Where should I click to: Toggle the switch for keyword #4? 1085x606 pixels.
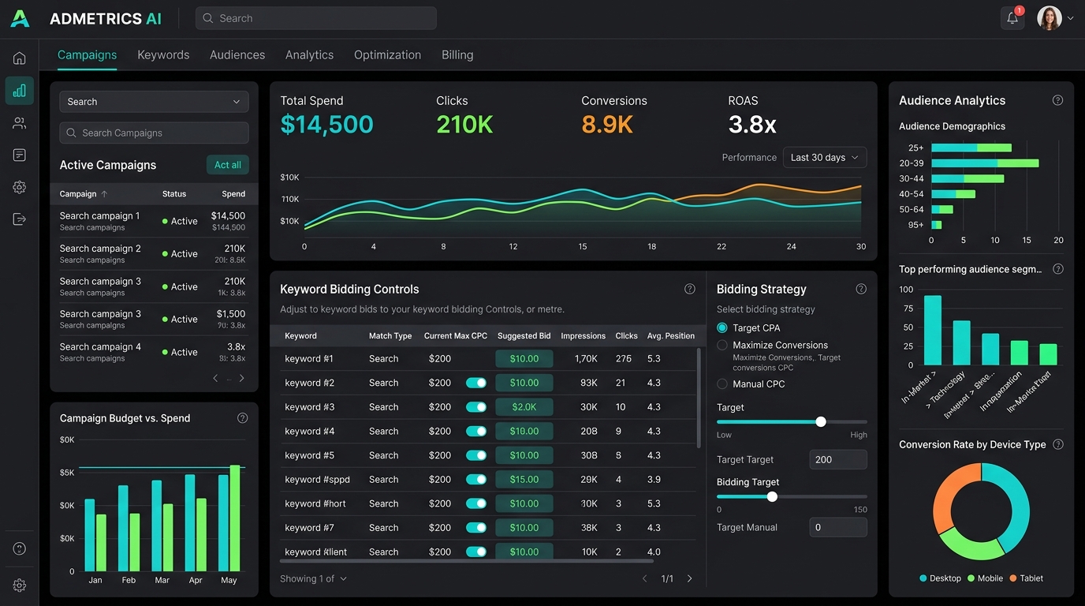(x=476, y=431)
